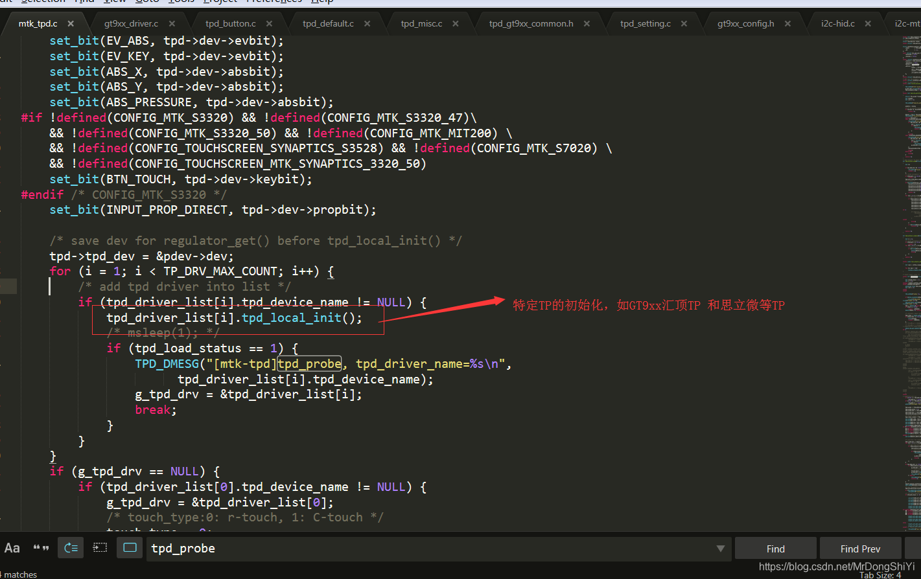This screenshot has width=921, height=579.
Task: Close the mtk_tpd.c tab
Action: pyautogui.click(x=71, y=23)
